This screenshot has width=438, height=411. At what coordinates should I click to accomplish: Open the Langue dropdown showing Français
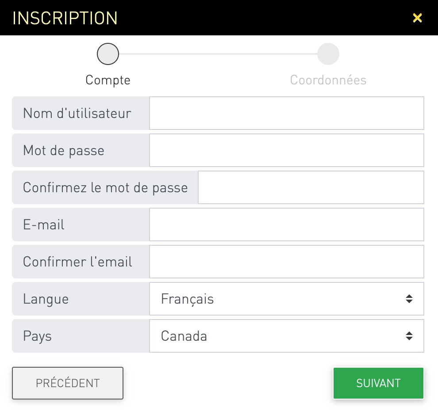coord(287,299)
